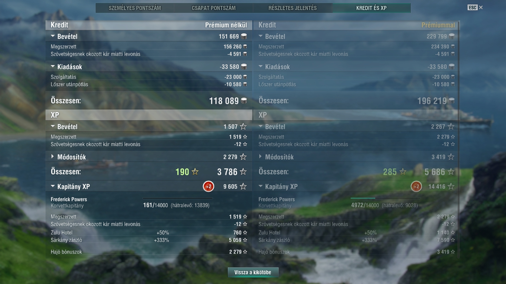This screenshot has width=506, height=284.
Task: Click the coin icon beside -33 580 expenses
Action: (x=244, y=67)
